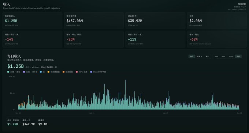This screenshot has width=249, height=133.
Task: Click the Jul 11 x-axis label
Action: [92, 113]
